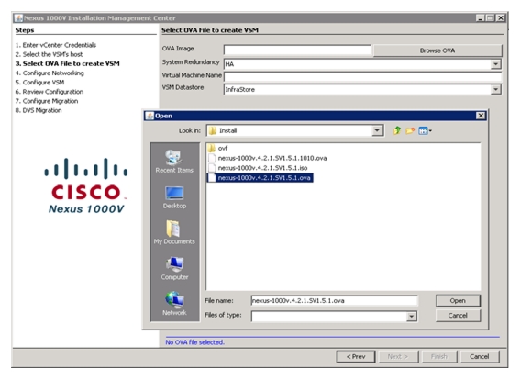This screenshot has height=380, width=521.
Task: Click the Virtual Machine Name field
Action: 362,76
